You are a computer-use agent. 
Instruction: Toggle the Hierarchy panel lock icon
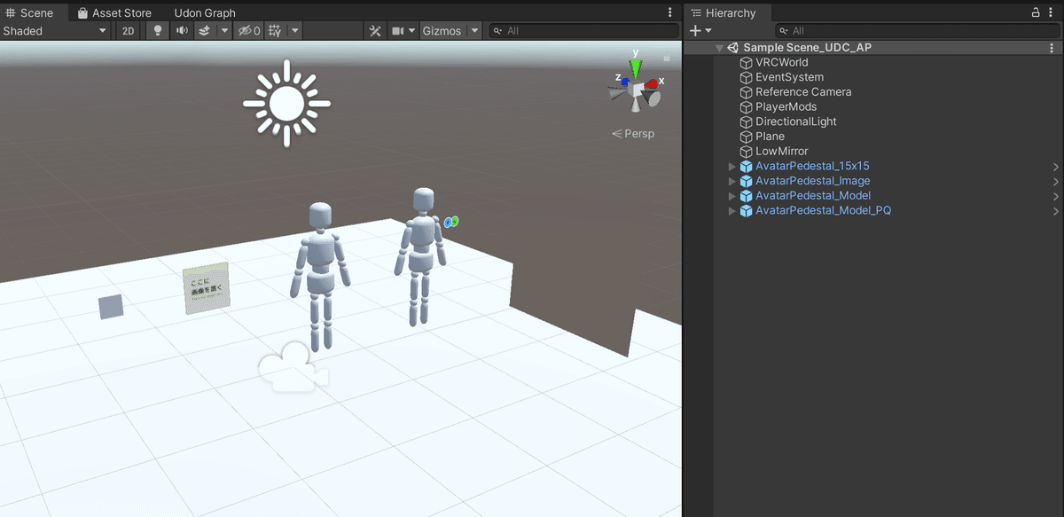point(1037,12)
